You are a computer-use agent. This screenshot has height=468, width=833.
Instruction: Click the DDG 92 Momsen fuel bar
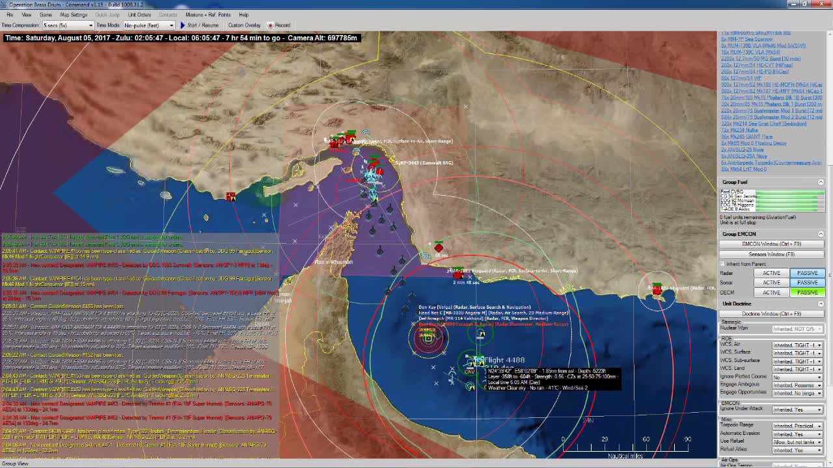point(789,201)
